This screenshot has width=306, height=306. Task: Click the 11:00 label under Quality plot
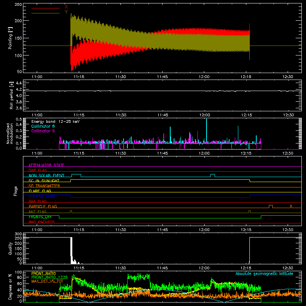(37, 268)
